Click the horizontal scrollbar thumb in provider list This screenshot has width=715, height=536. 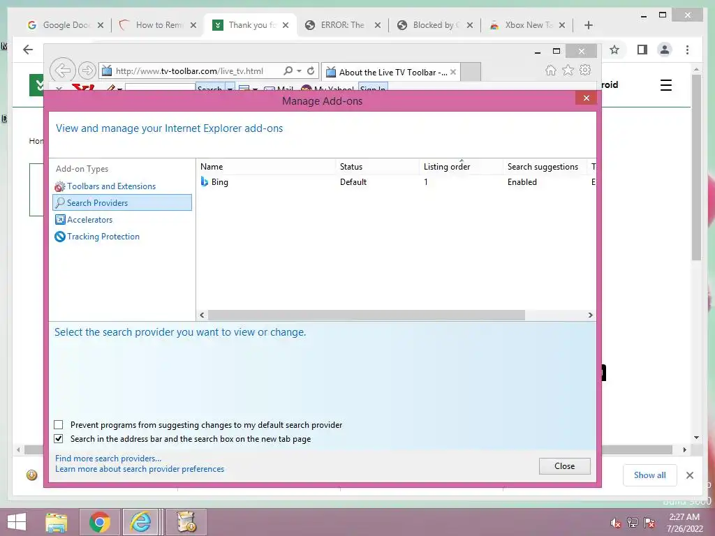tap(367, 315)
